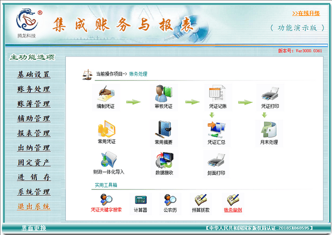Click the 在线升级 online upgrade link
The image size is (332, 235).
click(305, 13)
